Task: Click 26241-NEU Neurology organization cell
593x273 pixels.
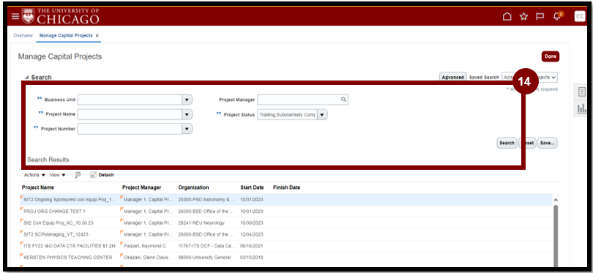Action: click(x=201, y=222)
